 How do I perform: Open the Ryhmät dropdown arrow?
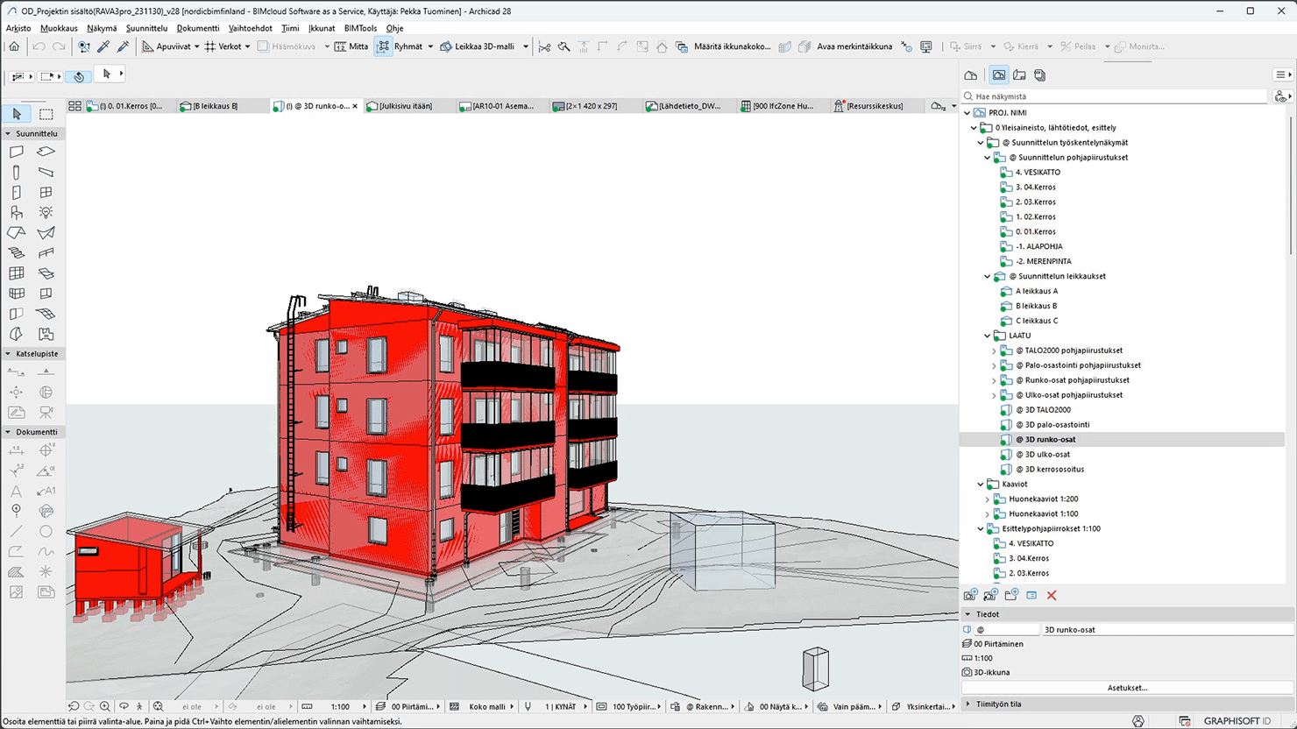(430, 46)
